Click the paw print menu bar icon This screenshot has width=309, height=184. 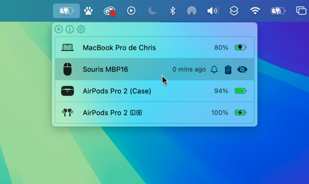[88, 11]
